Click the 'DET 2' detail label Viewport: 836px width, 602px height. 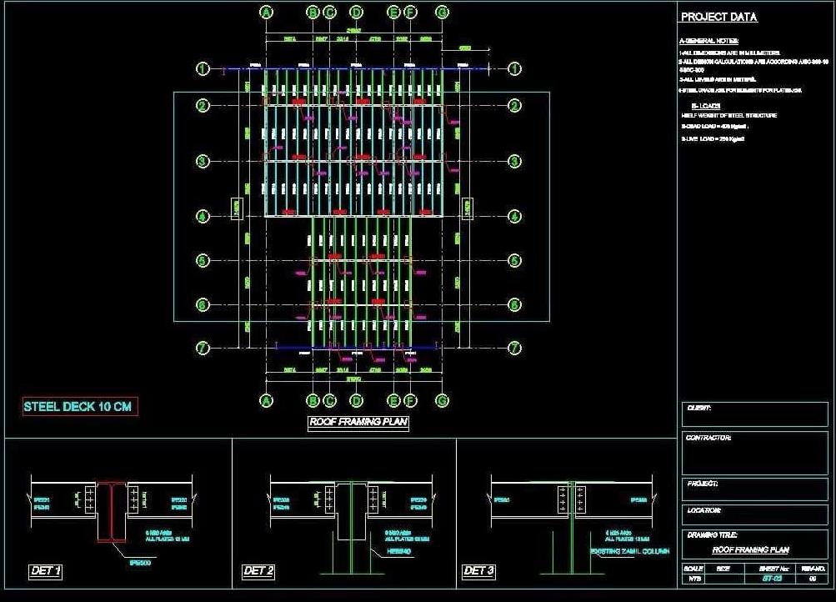pos(258,571)
